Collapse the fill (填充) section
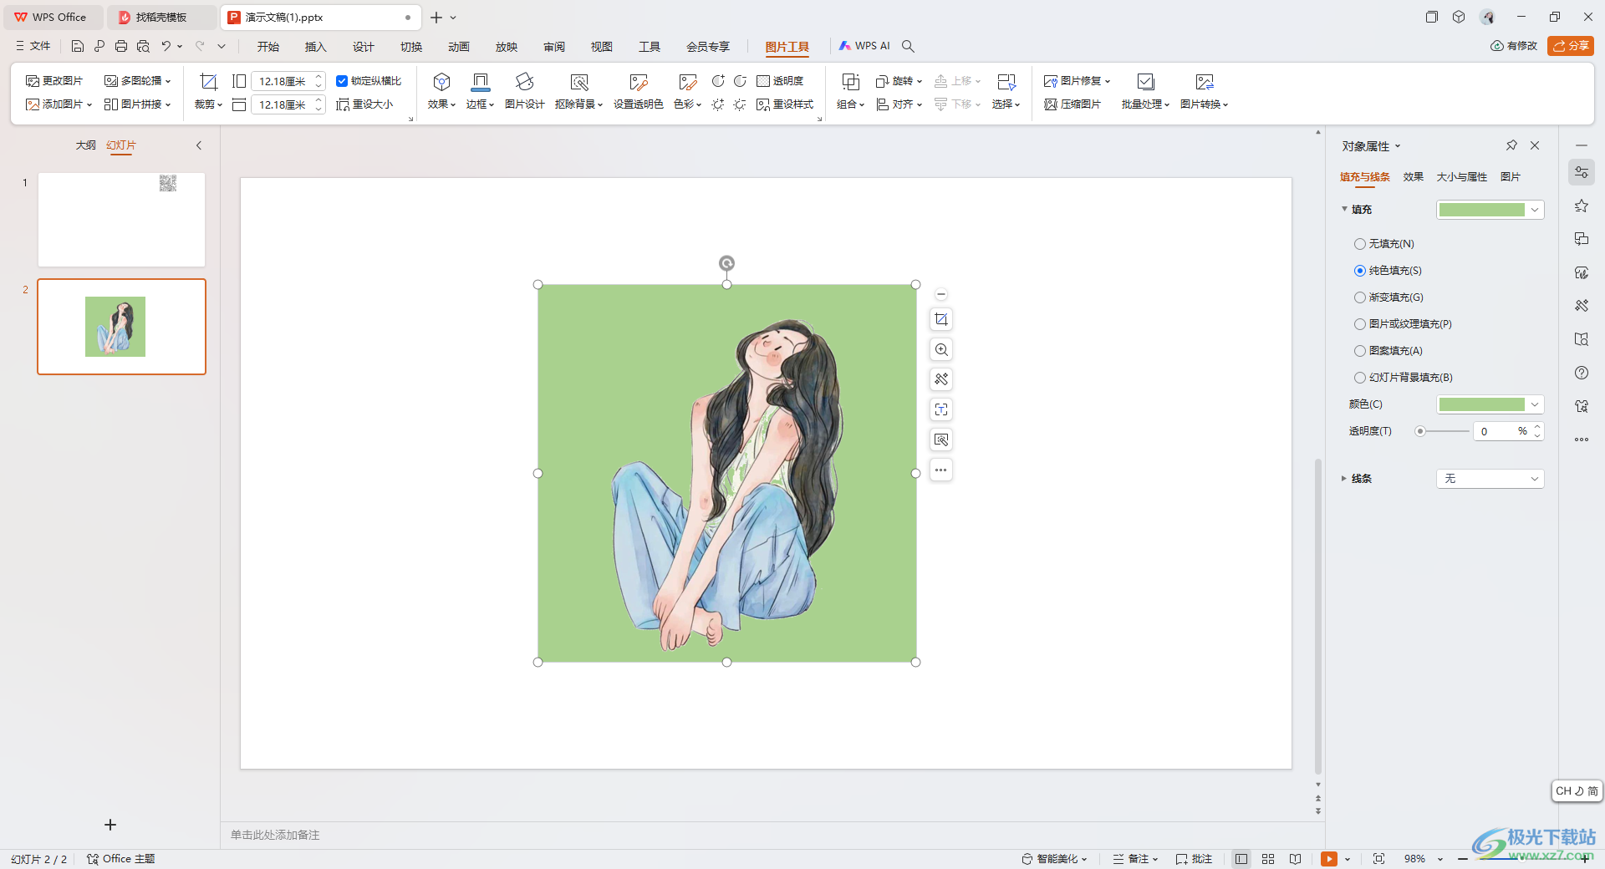This screenshot has height=869, width=1605. (x=1344, y=209)
